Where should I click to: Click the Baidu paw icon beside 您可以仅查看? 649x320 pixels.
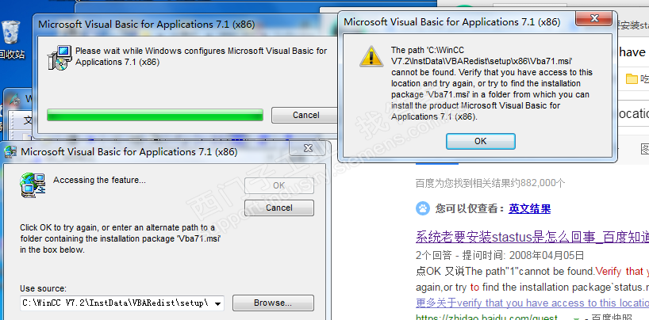(423, 209)
